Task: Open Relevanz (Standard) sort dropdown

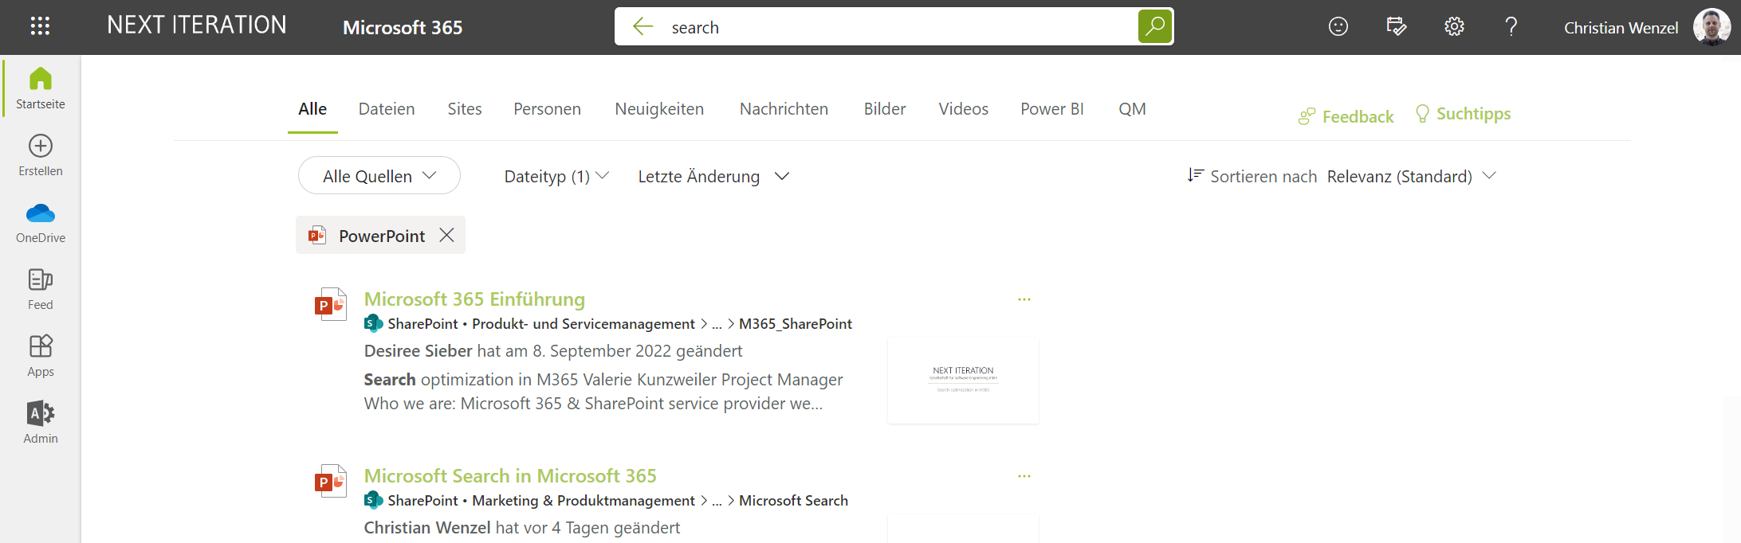Action: click(x=1411, y=176)
